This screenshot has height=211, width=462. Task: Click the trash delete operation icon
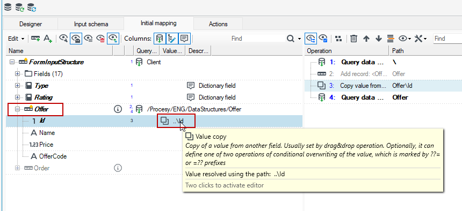click(354, 39)
